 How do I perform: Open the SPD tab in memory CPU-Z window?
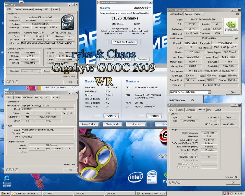coord(209,110)
